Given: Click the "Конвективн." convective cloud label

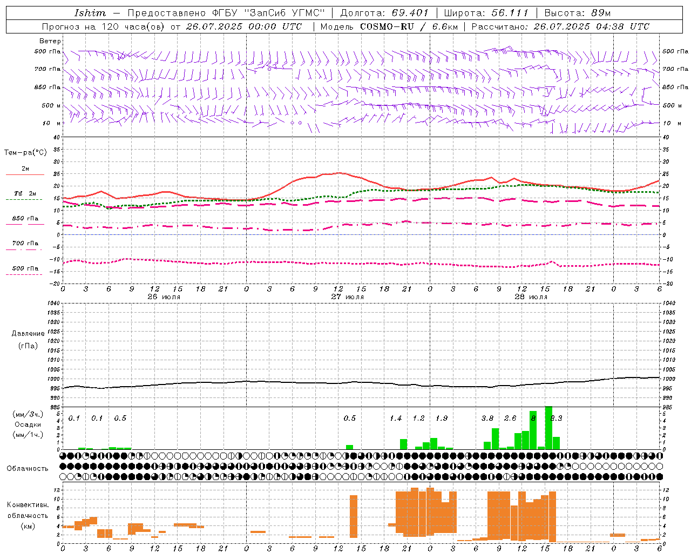Looking at the screenshot, I should 28,505.
